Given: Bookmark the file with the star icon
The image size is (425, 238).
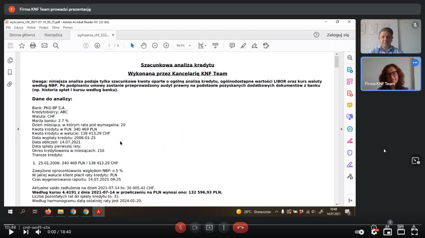Looking at the screenshot, I should point(22,45).
